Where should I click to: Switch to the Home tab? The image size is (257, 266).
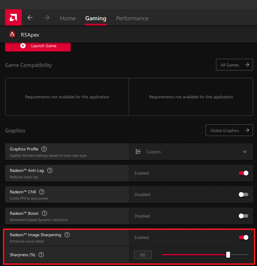point(68,18)
